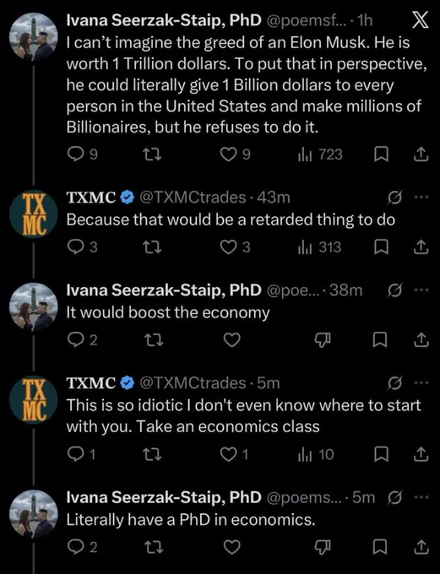Bookmark the 'retarded thing to do' reply
Screen dimensions: 440x574
tap(381, 247)
